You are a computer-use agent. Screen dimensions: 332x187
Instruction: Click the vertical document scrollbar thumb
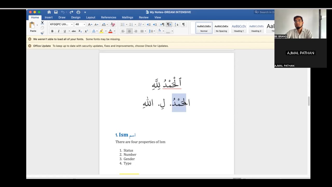point(309,101)
